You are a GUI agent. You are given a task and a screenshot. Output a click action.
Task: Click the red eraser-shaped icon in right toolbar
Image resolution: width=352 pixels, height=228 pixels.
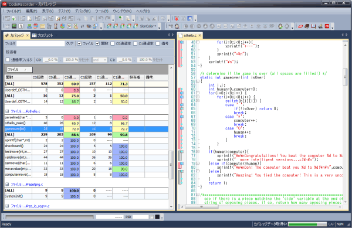(300, 26)
